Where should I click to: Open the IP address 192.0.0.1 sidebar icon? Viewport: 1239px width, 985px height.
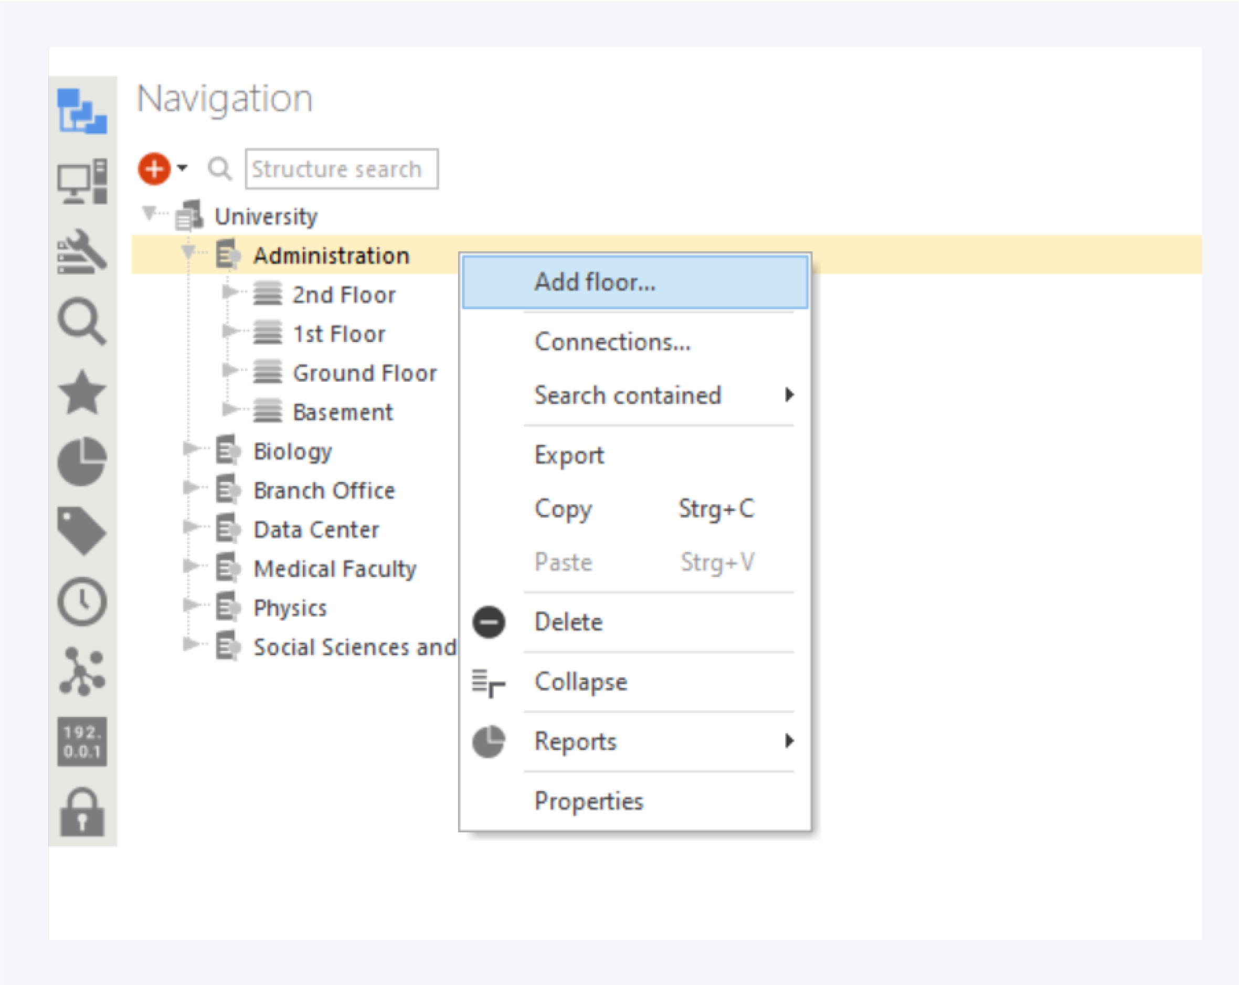[x=82, y=741]
